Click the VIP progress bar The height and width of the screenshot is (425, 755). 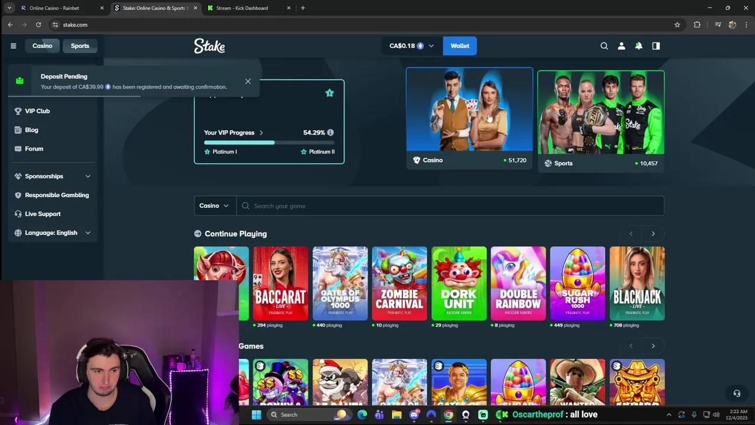tap(269, 142)
